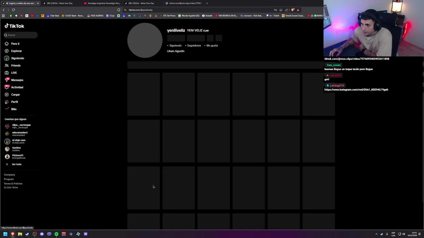Open Para ti feed in sidebar
This screenshot has width=424, height=238.
(12, 44)
